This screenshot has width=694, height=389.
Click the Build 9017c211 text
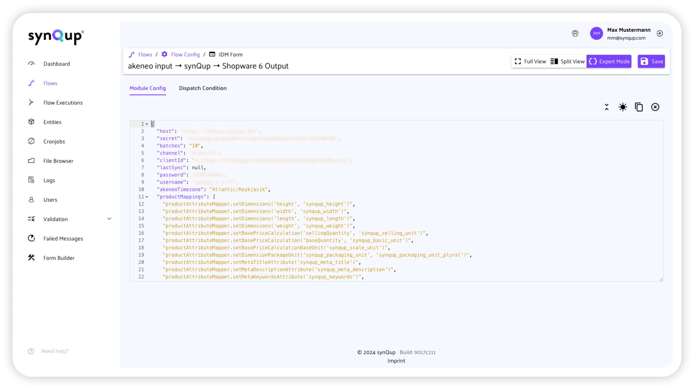417,352
